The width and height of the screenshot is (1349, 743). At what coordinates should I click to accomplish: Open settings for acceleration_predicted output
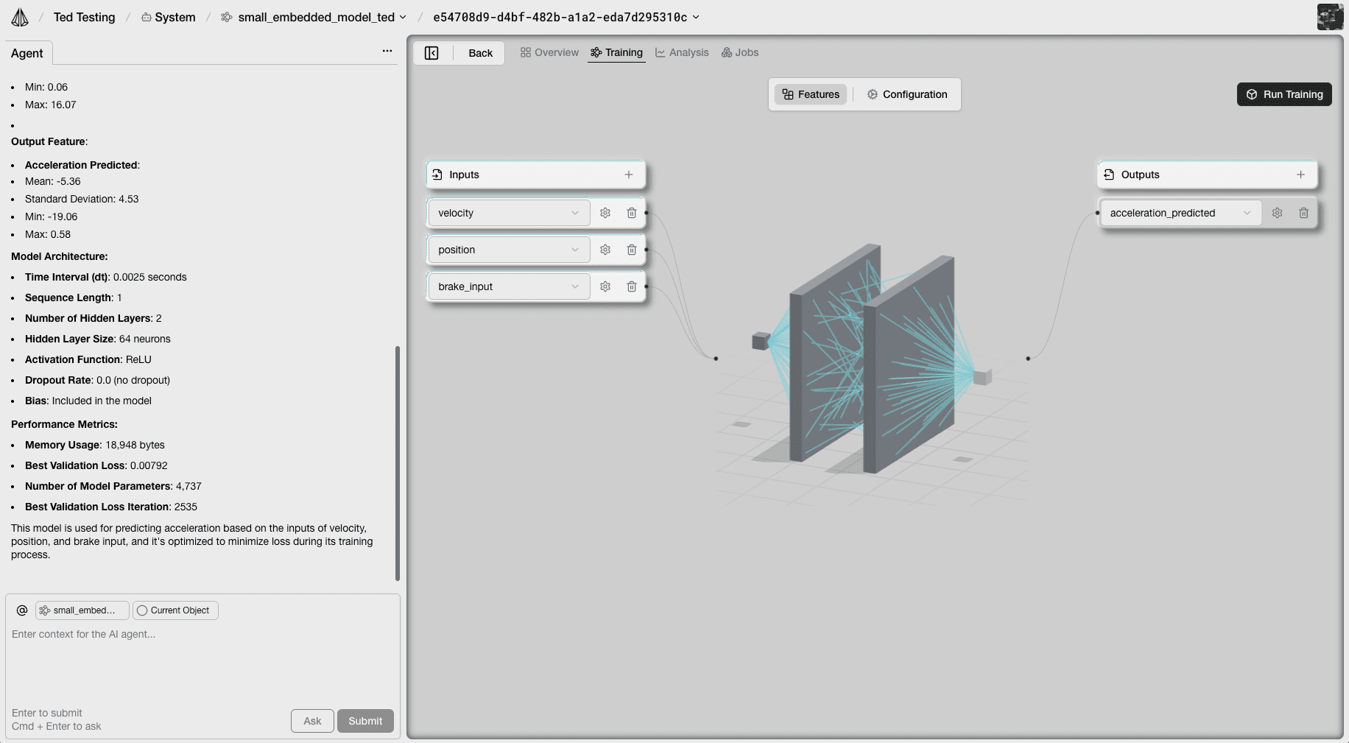pos(1278,213)
